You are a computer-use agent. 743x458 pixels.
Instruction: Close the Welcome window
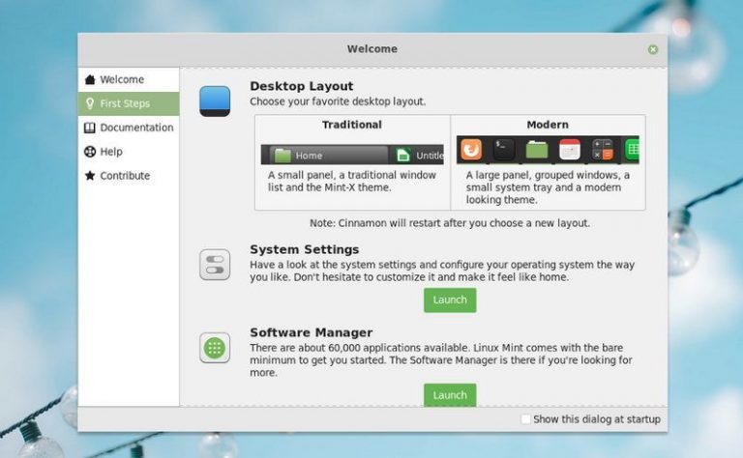tap(653, 49)
